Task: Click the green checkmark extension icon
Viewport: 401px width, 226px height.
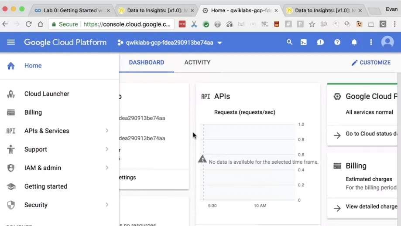Action: coord(206,24)
